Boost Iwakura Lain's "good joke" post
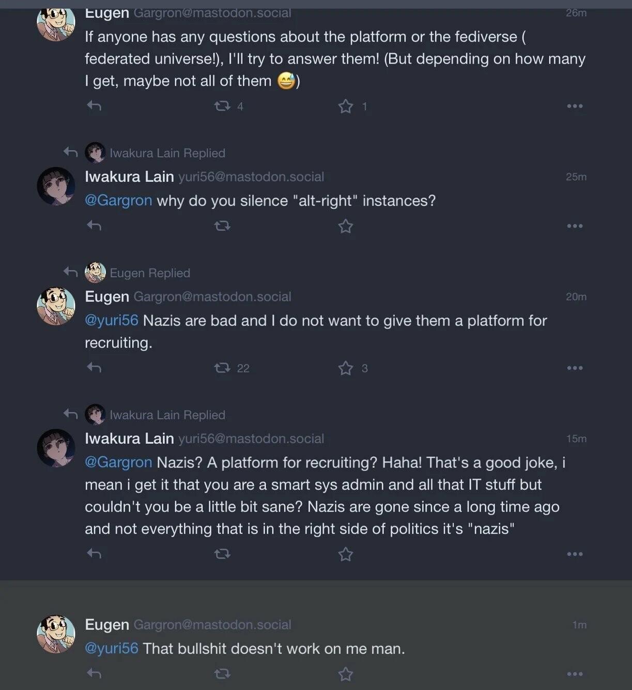This screenshot has width=632, height=690. tap(222, 554)
